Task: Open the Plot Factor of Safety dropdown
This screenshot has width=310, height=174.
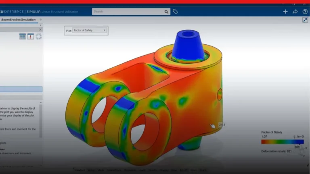Action: click(90, 30)
